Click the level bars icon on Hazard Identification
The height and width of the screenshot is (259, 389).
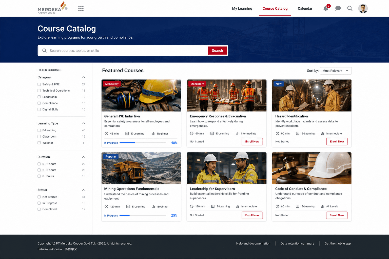pos(322,134)
